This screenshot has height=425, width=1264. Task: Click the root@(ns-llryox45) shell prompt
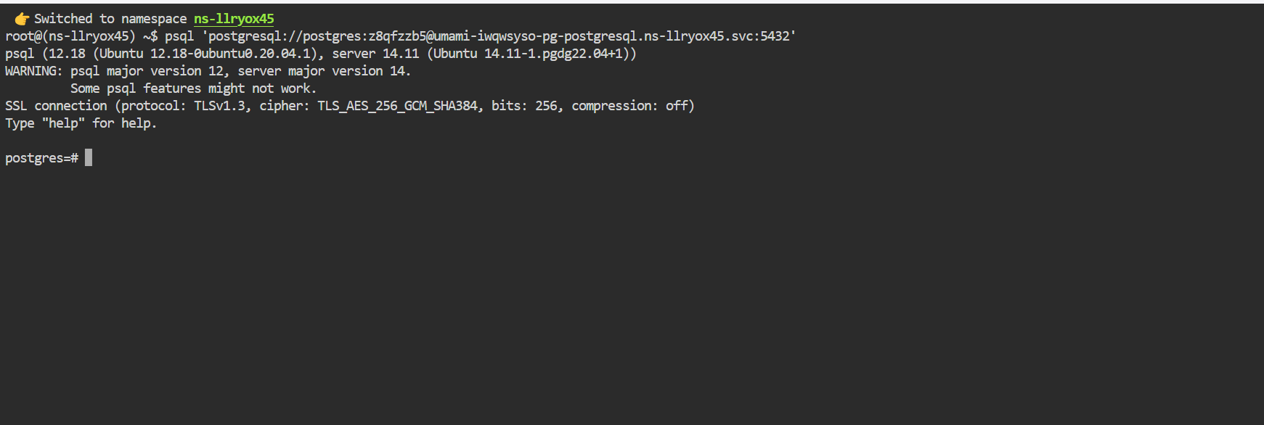[70, 36]
